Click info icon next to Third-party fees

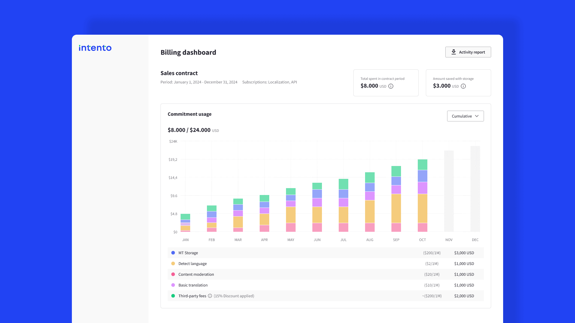(x=210, y=296)
